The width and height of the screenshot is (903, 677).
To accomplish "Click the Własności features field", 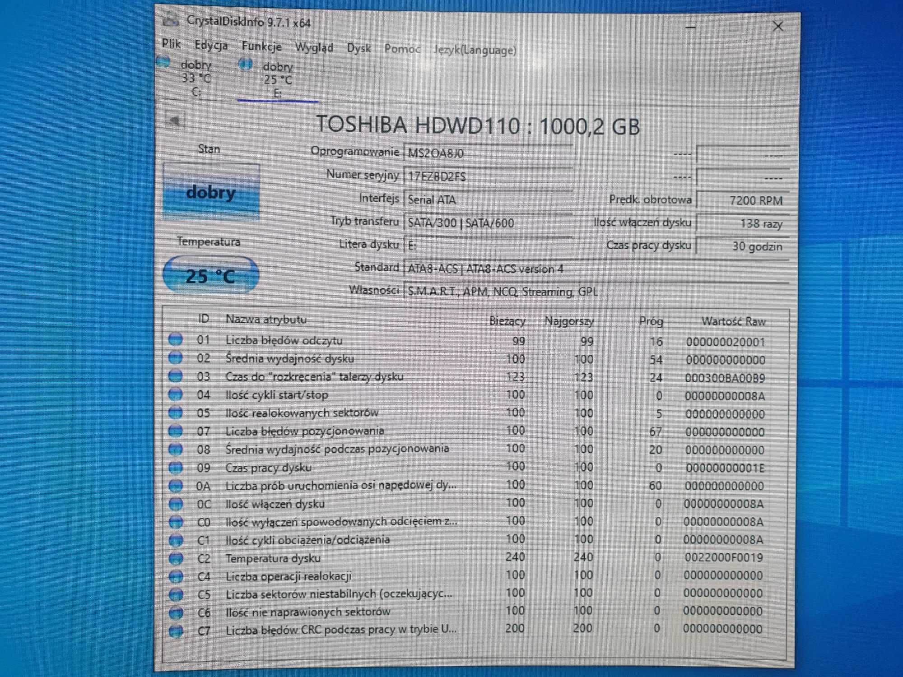I will click(596, 292).
